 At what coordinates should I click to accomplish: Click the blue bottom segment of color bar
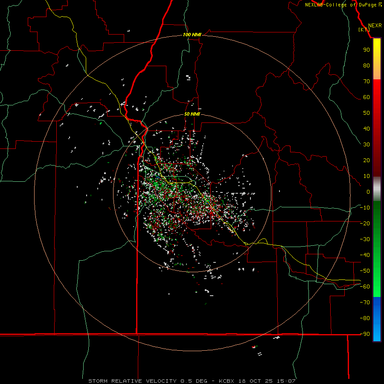377,319
